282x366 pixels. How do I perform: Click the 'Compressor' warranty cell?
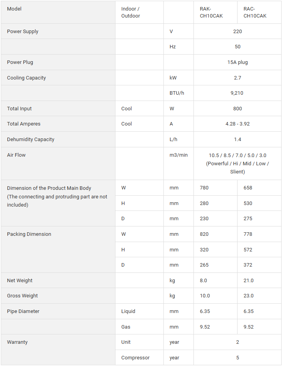[135, 358]
